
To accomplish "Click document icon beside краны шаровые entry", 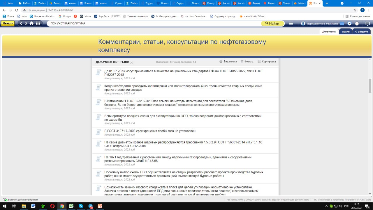I will click(98, 144).
